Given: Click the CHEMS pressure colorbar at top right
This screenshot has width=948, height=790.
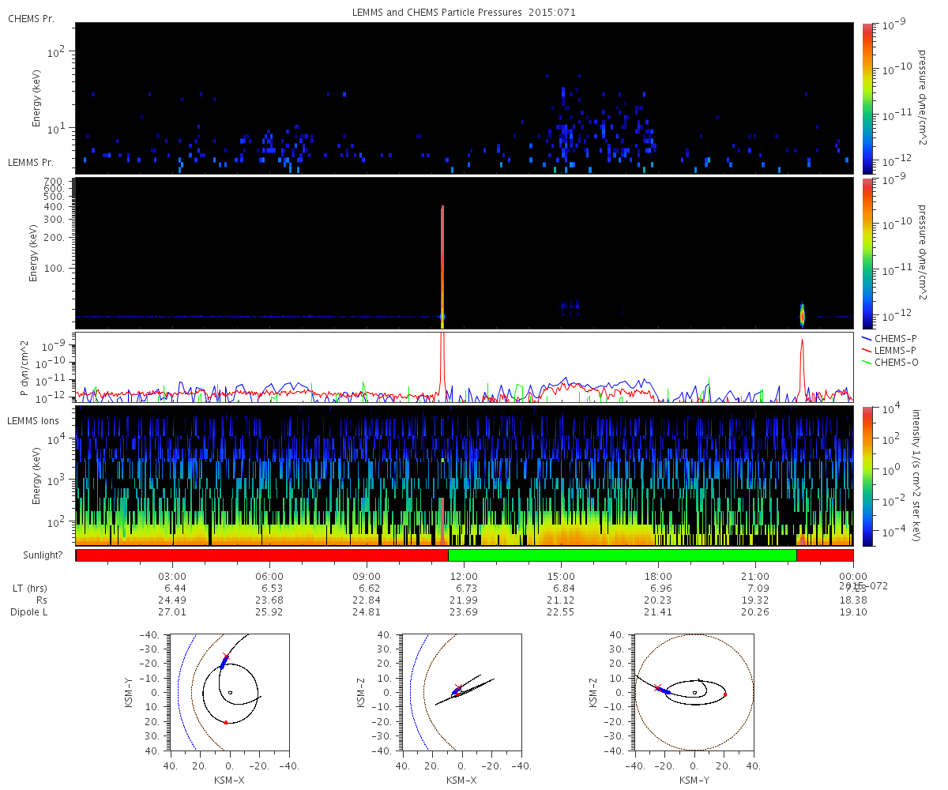Looking at the screenshot, I should pyautogui.click(x=869, y=98).
